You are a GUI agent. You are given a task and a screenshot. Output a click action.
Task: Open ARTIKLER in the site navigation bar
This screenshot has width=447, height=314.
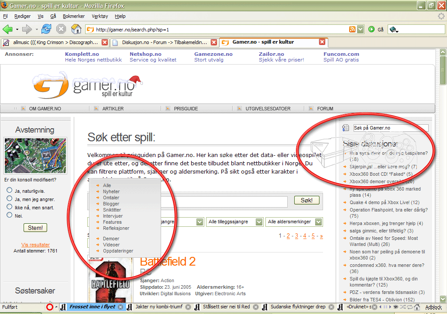pos(113,109)
